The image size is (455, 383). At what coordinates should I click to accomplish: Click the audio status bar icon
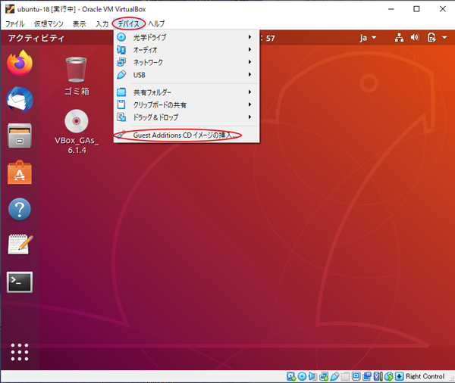click(312, 376)
